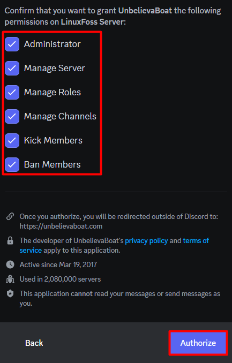The height and width of the screenshot is (363, 232).
Task: Click the Authorize button
Action: point(198,343)
